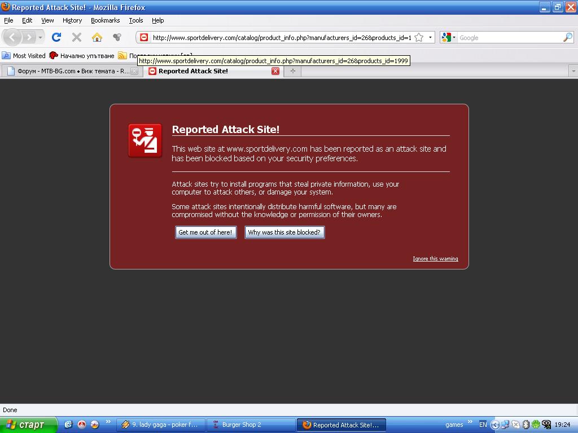578x433 pixels.
Task: Click Why was this site blocked button
Action: coord(284,232)
